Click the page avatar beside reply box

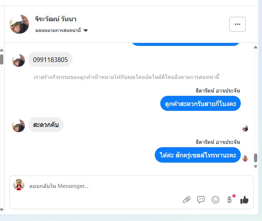19,185
